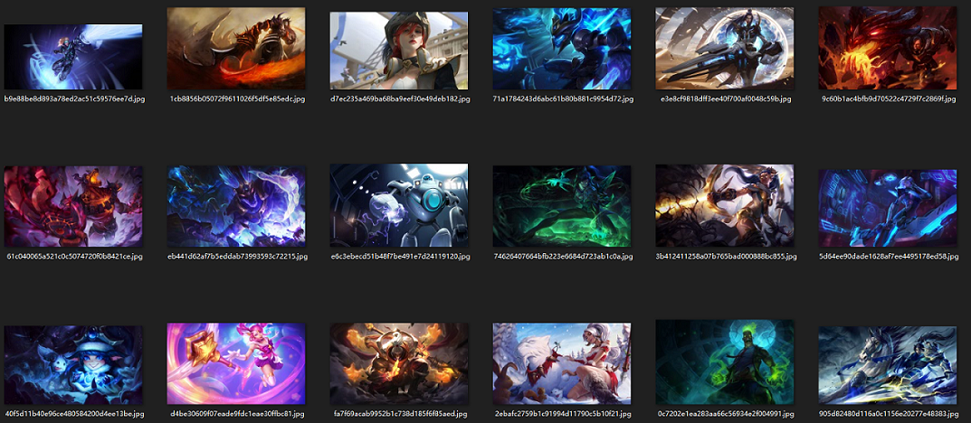Click the filename text beginning eb441d62af7b

coord(237,256)
